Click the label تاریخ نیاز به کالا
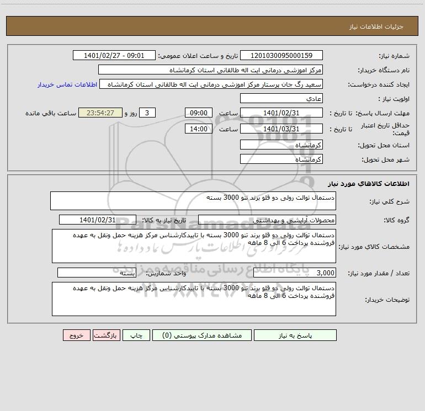This screenshot has height=411, width=425. click(164, 220)
